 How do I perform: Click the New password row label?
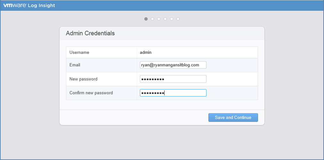click(x=84, y=79)
